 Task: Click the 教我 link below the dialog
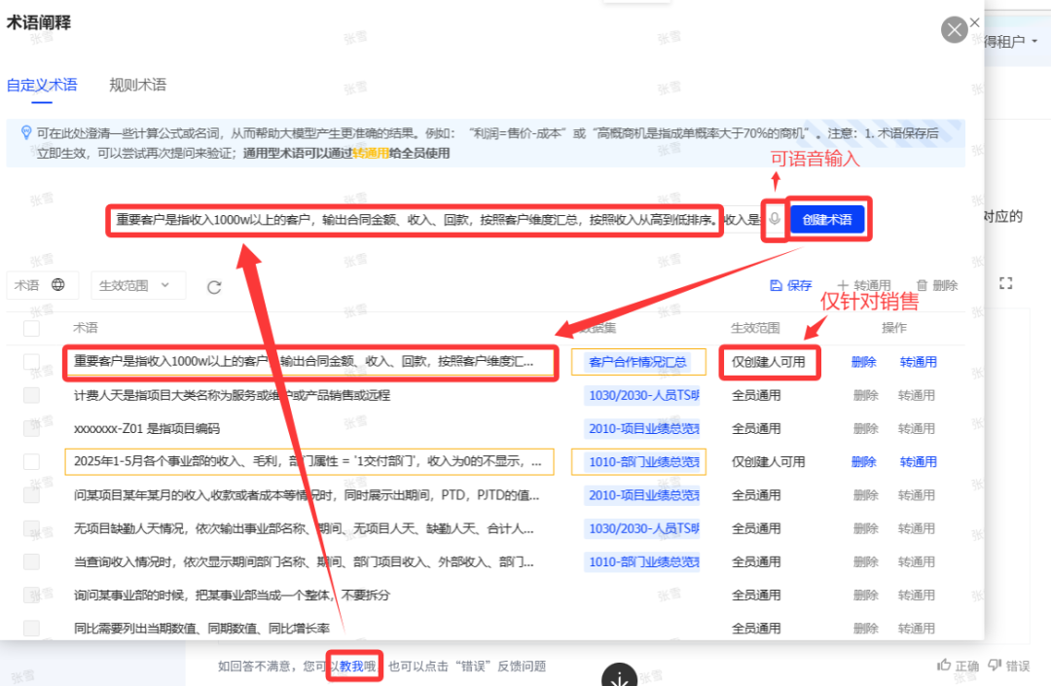[x=352, y=666]
